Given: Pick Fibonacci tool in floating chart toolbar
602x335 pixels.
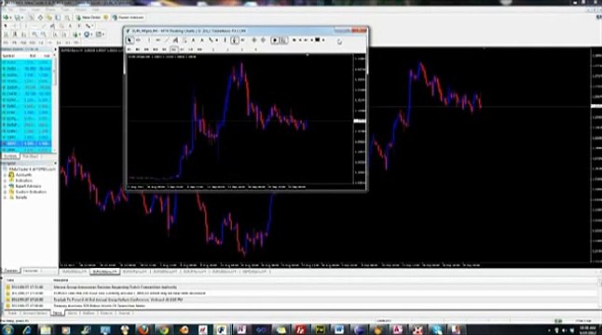Looking at the screenshot, I should [x=185, y=40].
